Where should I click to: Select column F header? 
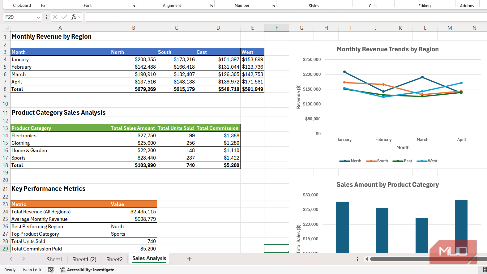tap(276, 28)
